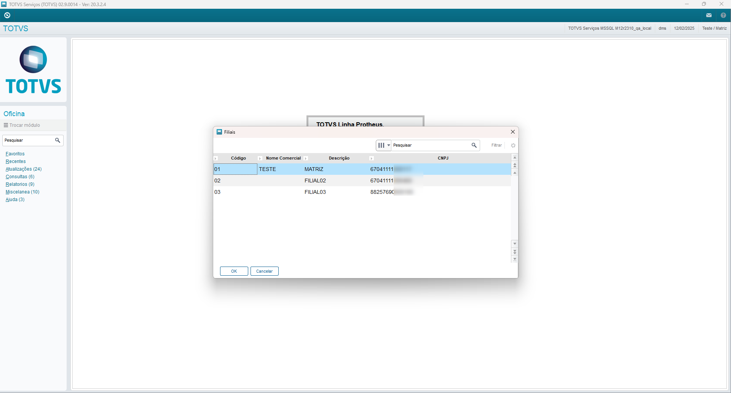This screenshot has width=731, height=393.
Task: Expand the Código column header arrow
Action: coord(215,158)
